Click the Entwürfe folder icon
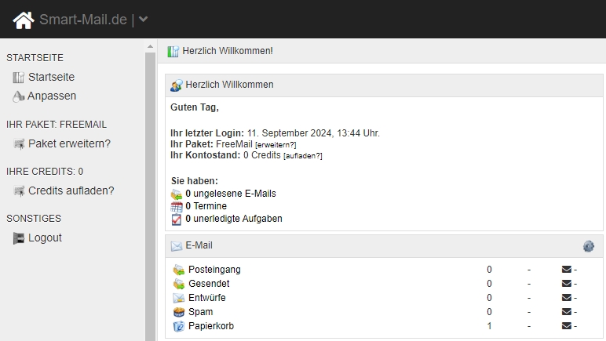Image resolution: width=606 pixels, height=341 pixels. pyautogui.click(x=178, y=298)
